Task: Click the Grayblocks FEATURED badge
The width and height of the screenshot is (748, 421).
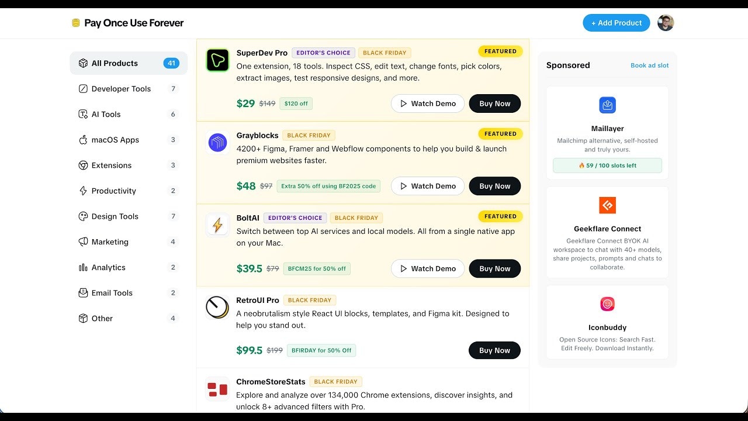Action: [x=500, y=134]
